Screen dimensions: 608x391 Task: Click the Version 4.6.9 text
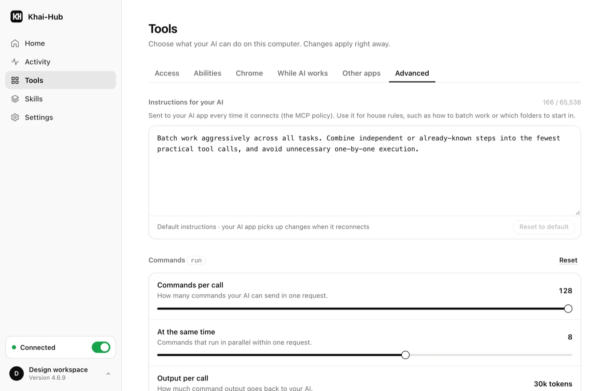[x=47, y=378]
